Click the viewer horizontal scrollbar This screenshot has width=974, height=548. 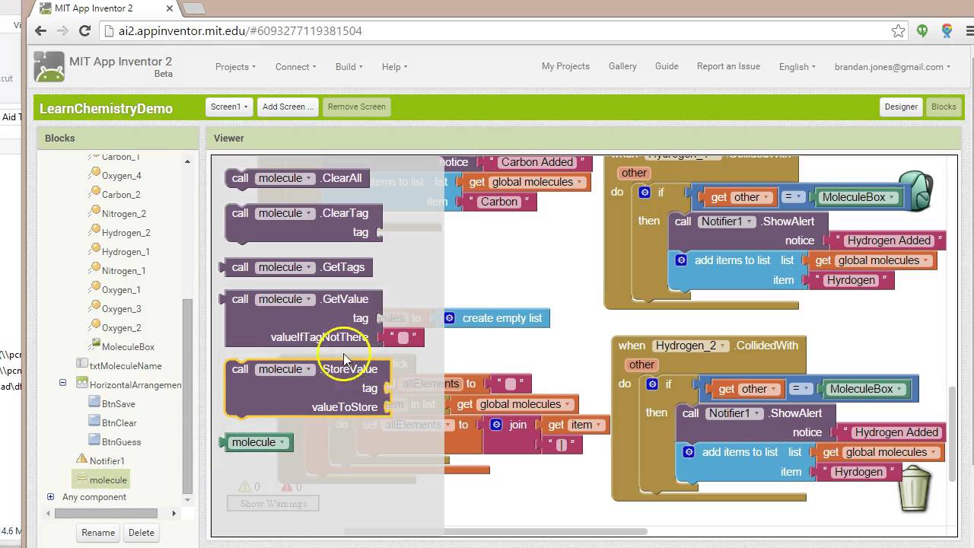tap(495, 531)
